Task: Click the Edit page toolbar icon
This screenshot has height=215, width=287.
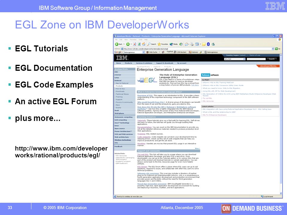Action: point(197,44)
